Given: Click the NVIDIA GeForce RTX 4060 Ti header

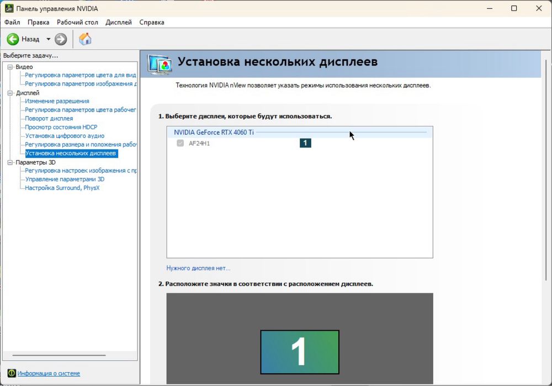Looking at the screenshot, I should coord(214,133).
